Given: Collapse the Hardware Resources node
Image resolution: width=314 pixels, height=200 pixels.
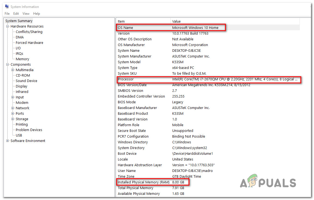Looking at the screenshot, I should [x=8, y=26].
